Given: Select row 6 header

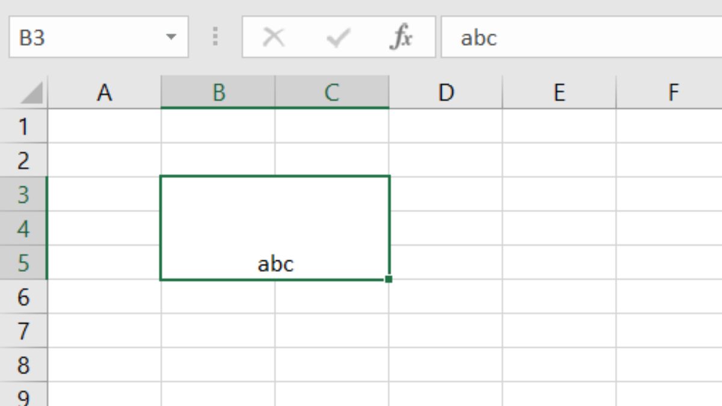Looking at the screenshot, I should [23, 297].
